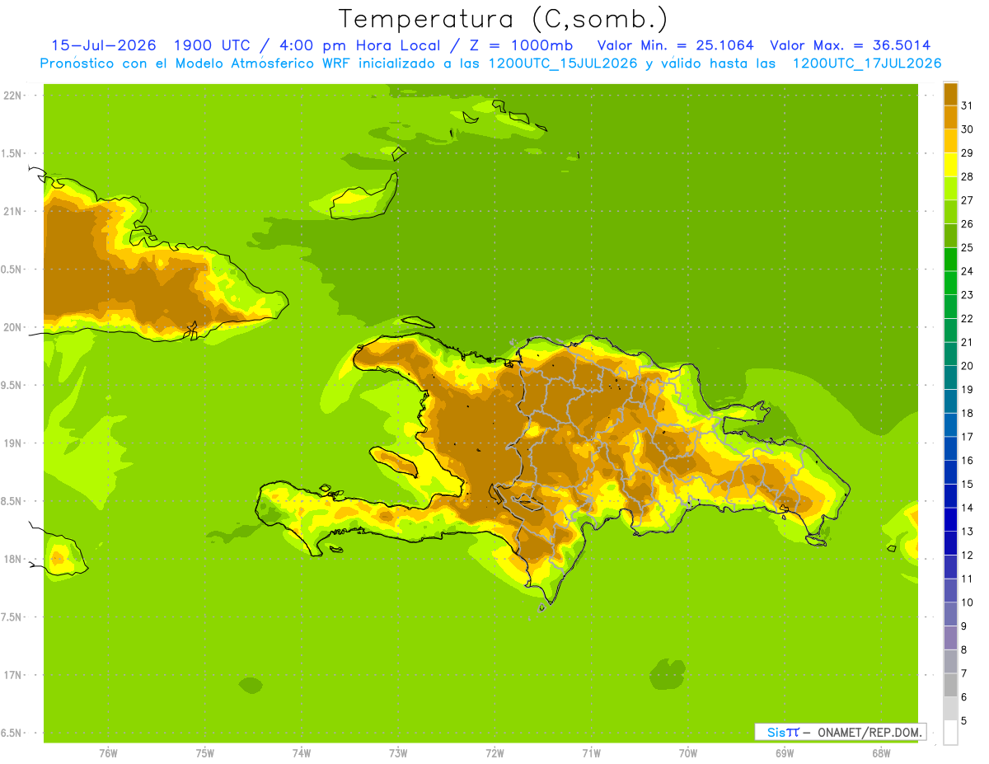Click the 74W longitude axis label
Image resolution: width=989 pixels, height=764 pixels.
pos(301,753)
